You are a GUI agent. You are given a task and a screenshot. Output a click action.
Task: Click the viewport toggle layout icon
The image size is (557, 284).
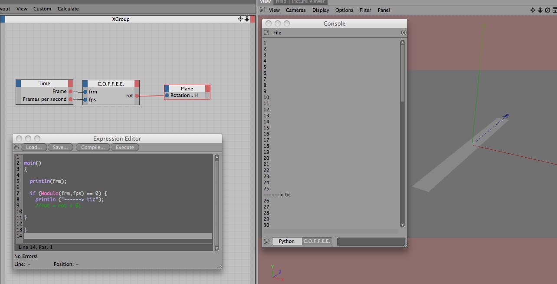click(554, 10)
